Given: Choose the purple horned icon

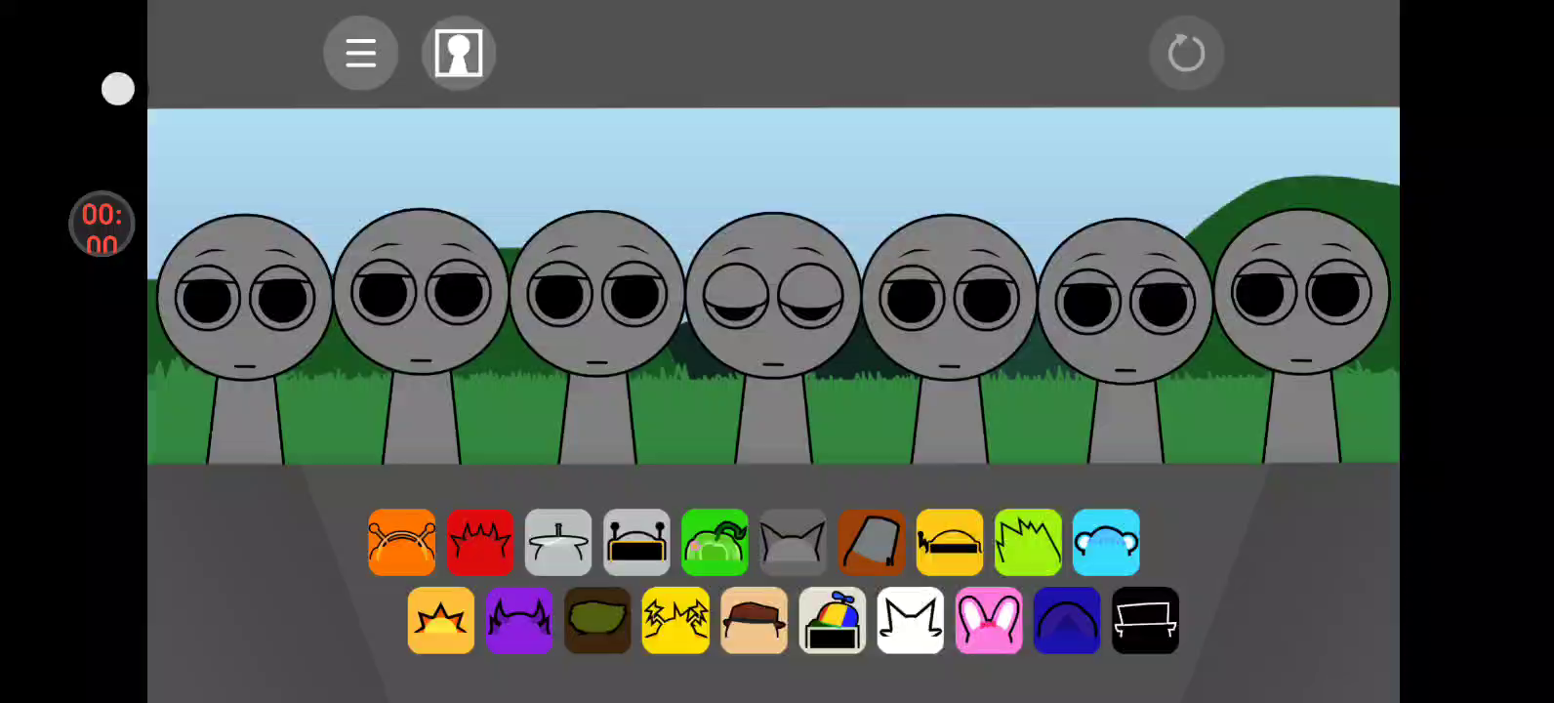Looking at the screenshot, I should (519, 620).
